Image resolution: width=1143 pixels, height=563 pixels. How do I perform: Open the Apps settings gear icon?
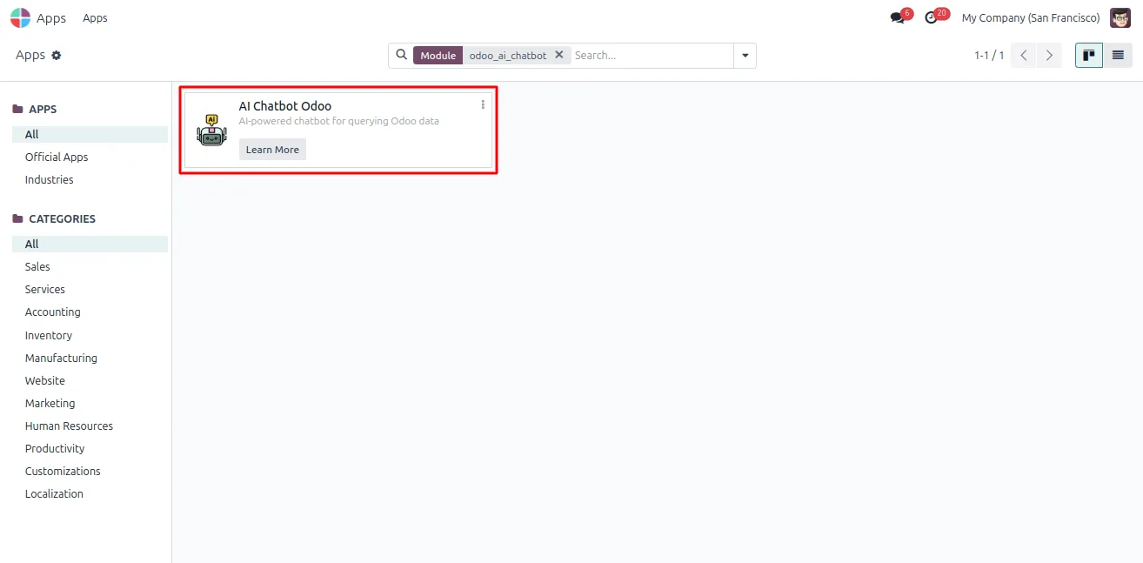point(57,55)
